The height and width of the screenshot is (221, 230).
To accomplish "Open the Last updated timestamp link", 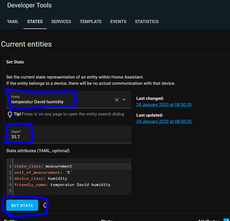I will (x=164, y=121).
